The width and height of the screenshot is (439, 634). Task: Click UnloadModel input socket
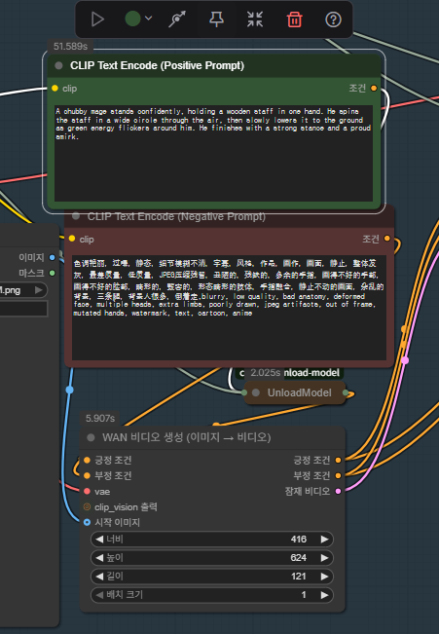[244, 392]
